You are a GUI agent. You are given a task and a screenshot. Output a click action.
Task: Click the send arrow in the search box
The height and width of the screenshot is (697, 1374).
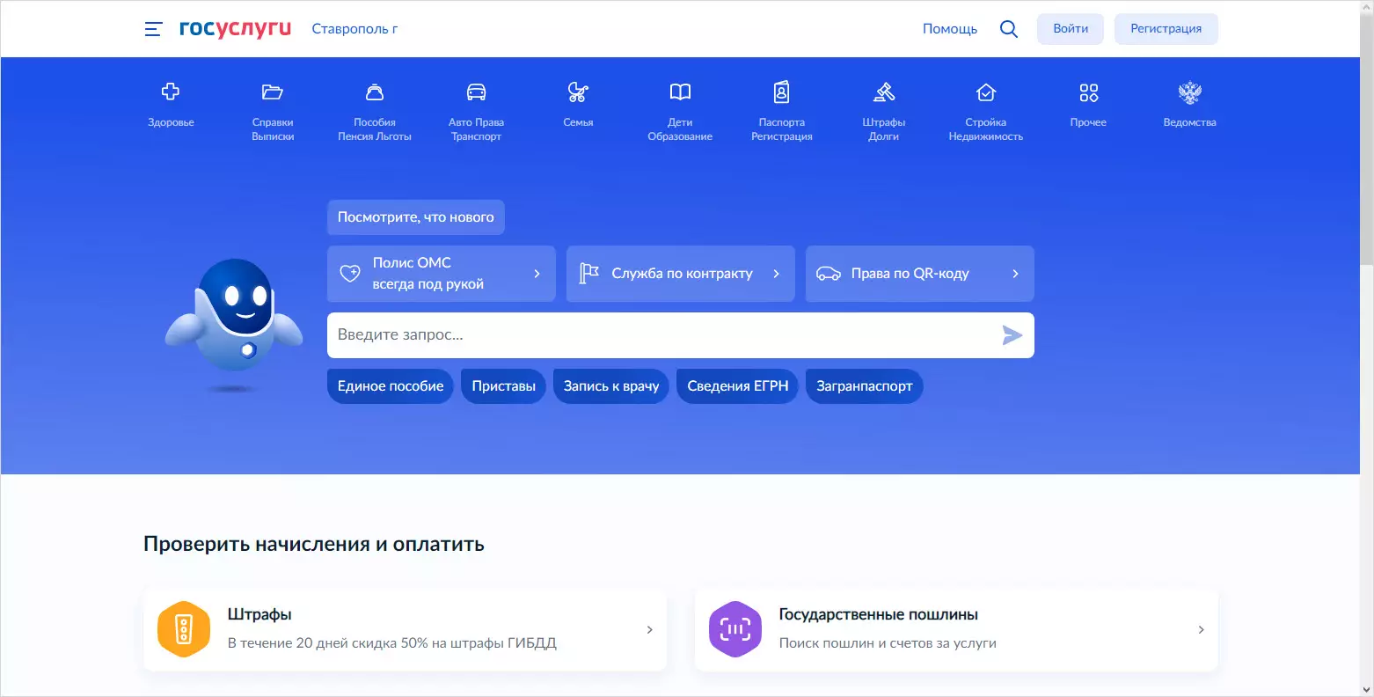pos(1012,335)
